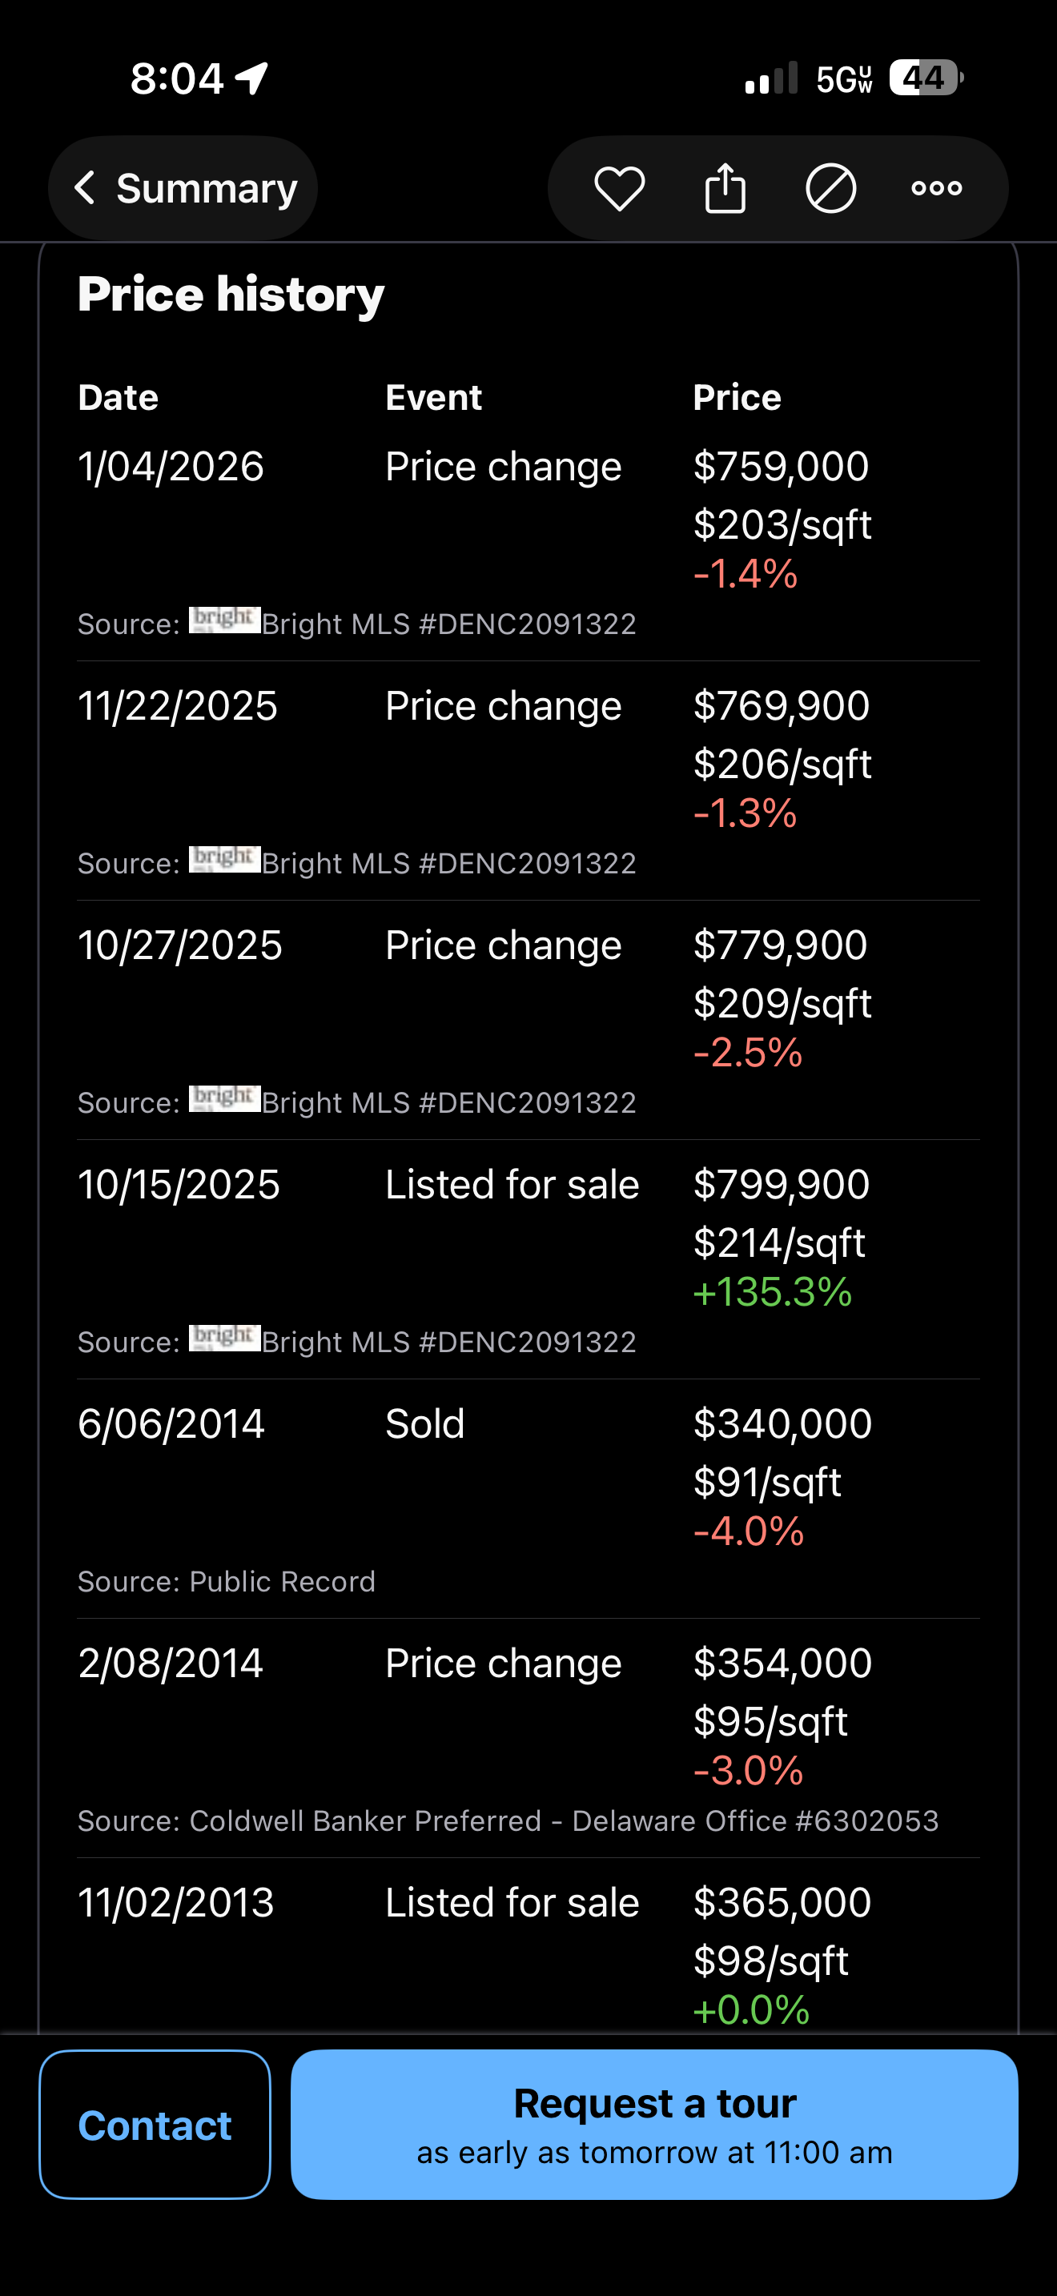The width and height of the screenshot is (1057, 2296).
Task: Tap the Date column header
Action: pos(118,398)
